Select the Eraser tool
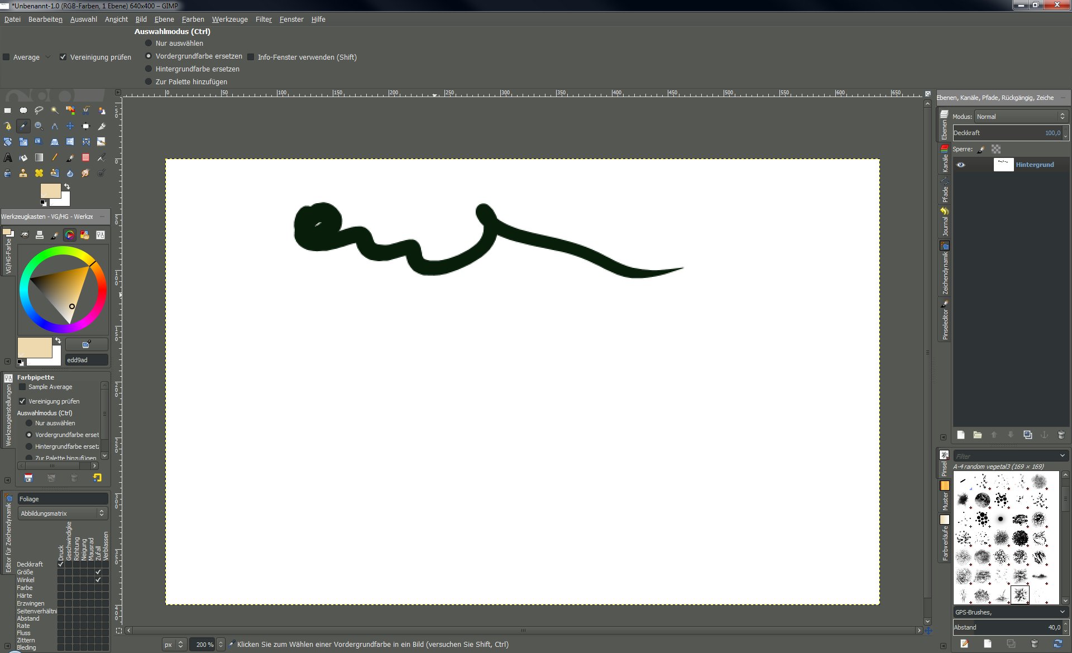The height and width of the screenshot is (653, 1072). pyautogui.click(x=86, y=157)
